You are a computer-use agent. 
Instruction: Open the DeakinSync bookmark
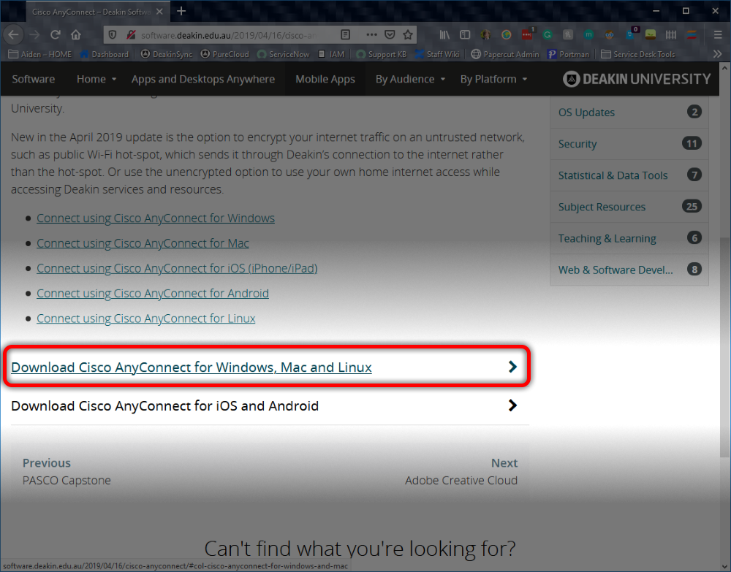pos(167,54)
